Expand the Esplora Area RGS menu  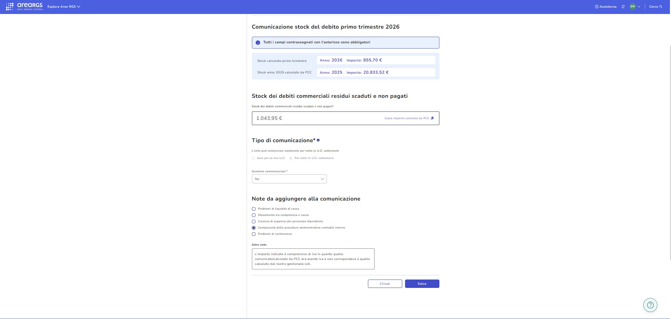pyautogui.click(x=64, y=7)
